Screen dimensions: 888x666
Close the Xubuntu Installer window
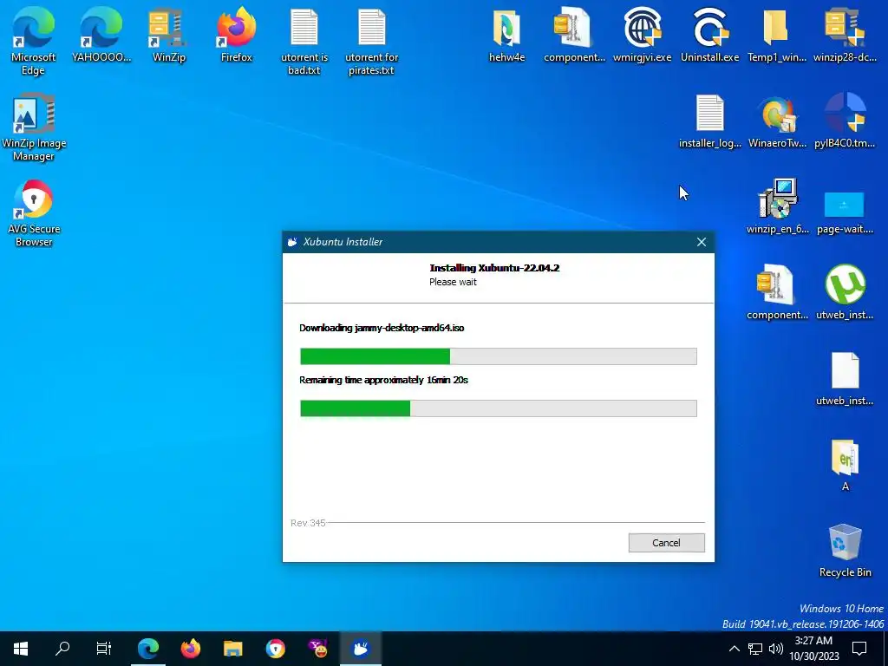(701, 242)
